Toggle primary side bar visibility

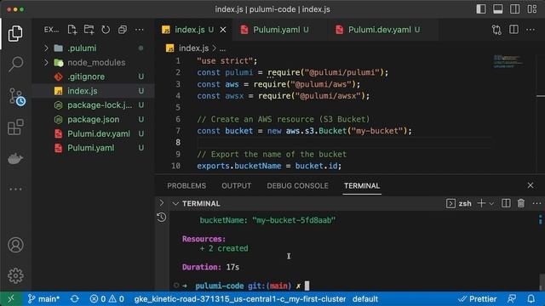481,9
